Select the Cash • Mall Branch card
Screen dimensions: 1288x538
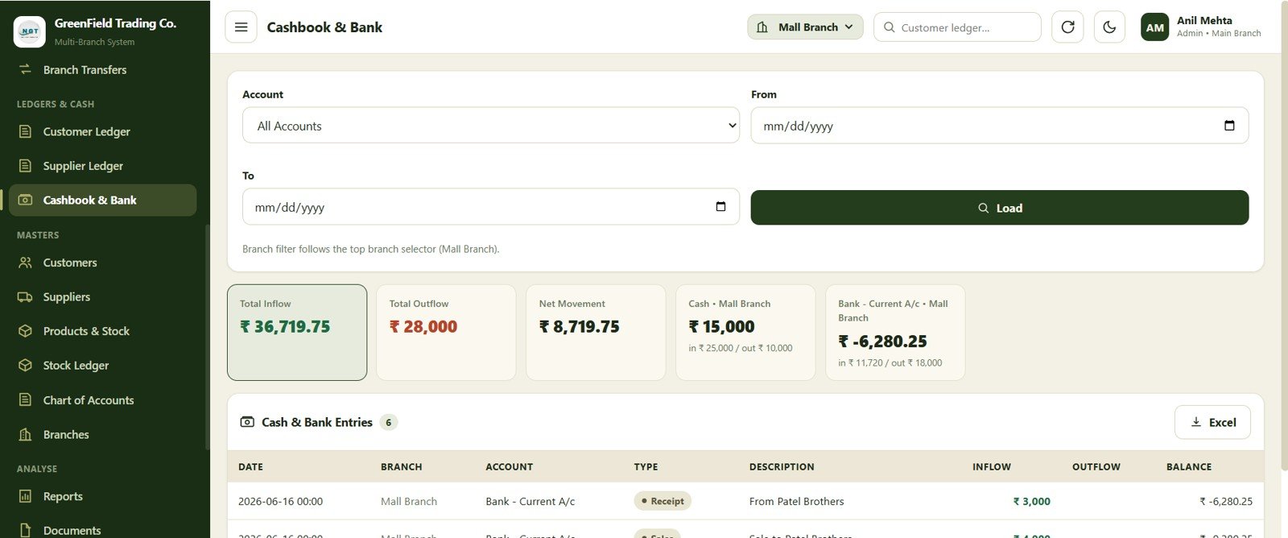tap(745, 332)
